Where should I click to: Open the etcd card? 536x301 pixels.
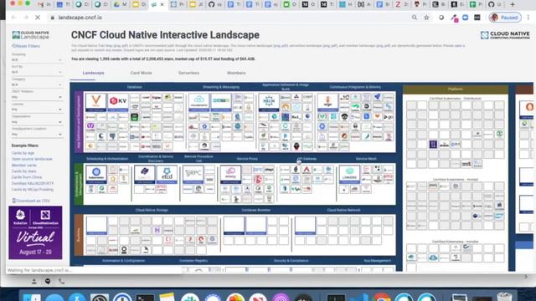167,175
